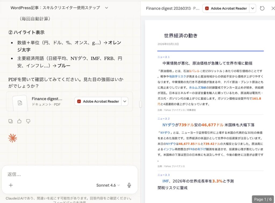Click the Page 1 / 6 indicator
The width and height of the screenshot is (275, 203).
[263, 199]
